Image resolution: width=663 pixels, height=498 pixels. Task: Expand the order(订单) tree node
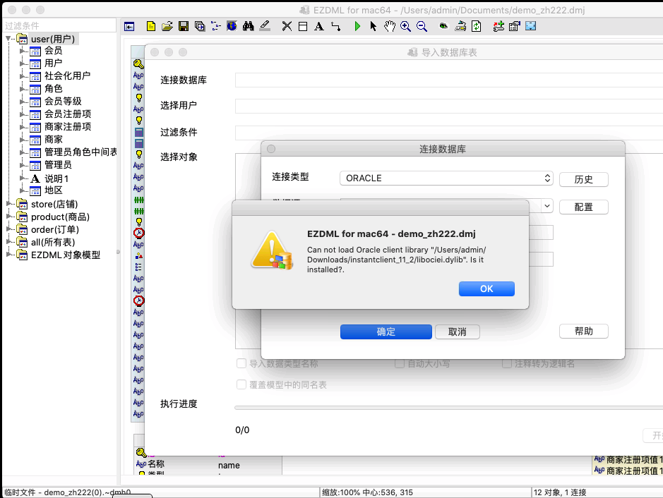tap(8, 229)
